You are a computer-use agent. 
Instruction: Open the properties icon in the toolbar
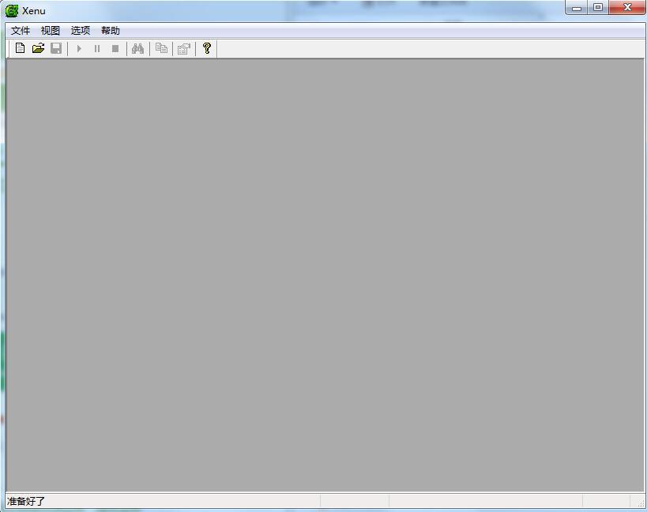pyautogui.click(x=183, y=49)
